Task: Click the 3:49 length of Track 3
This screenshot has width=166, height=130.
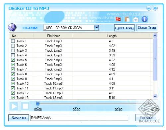Action: (x=112, y=51)
